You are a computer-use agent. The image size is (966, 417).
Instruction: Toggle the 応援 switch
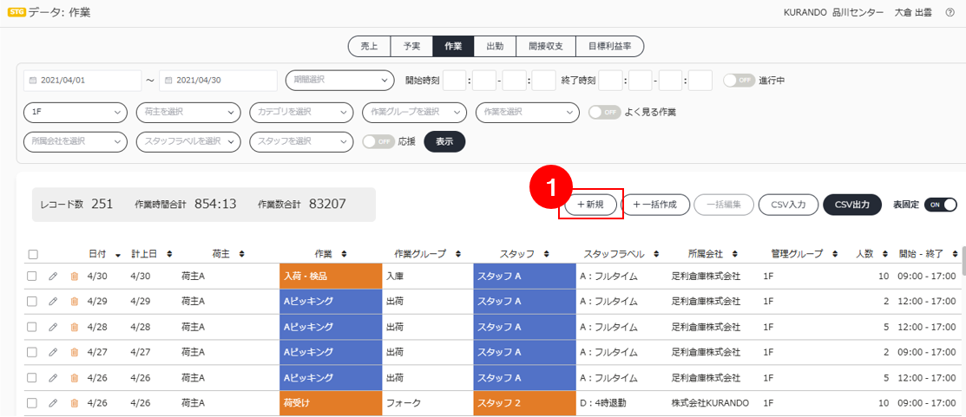tap(378, 141)
